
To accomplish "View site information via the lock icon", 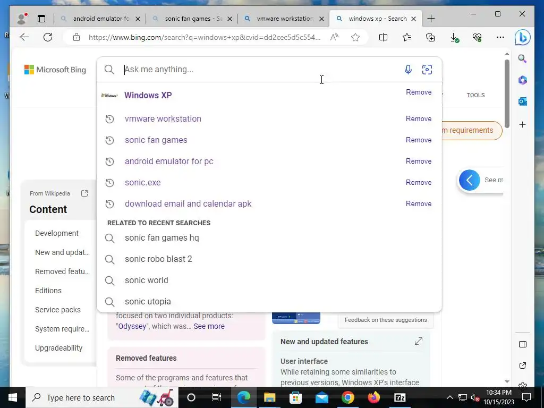I will pos(76,37).
